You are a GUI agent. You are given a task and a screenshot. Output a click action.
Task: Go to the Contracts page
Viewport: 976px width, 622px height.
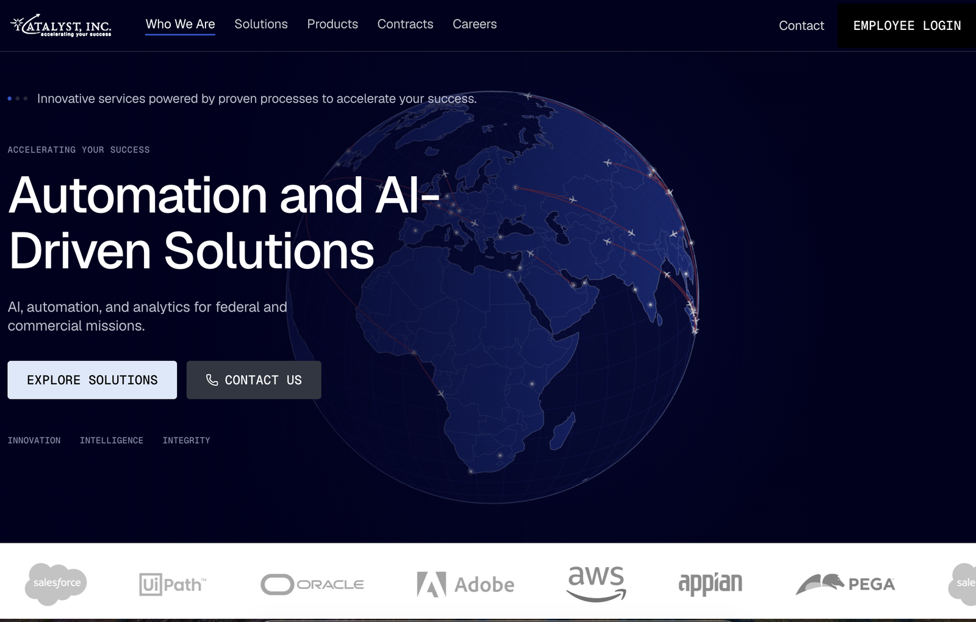pos(405,24)
